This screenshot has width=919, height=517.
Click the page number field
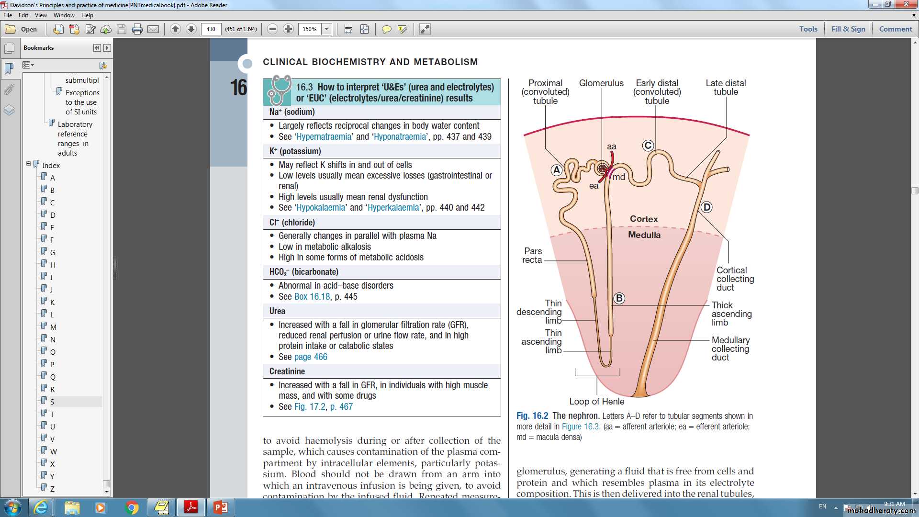tap(211, 29)
